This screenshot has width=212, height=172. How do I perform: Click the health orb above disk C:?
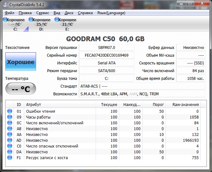point(5,19)
